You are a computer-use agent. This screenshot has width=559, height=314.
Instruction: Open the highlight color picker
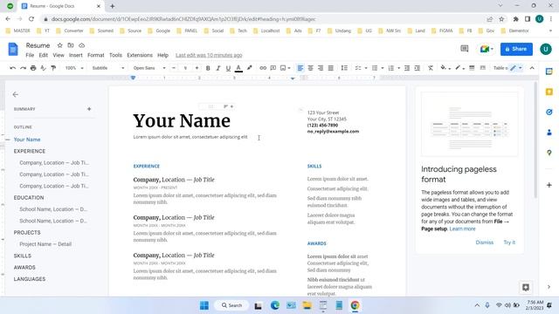tap(249, 68)
